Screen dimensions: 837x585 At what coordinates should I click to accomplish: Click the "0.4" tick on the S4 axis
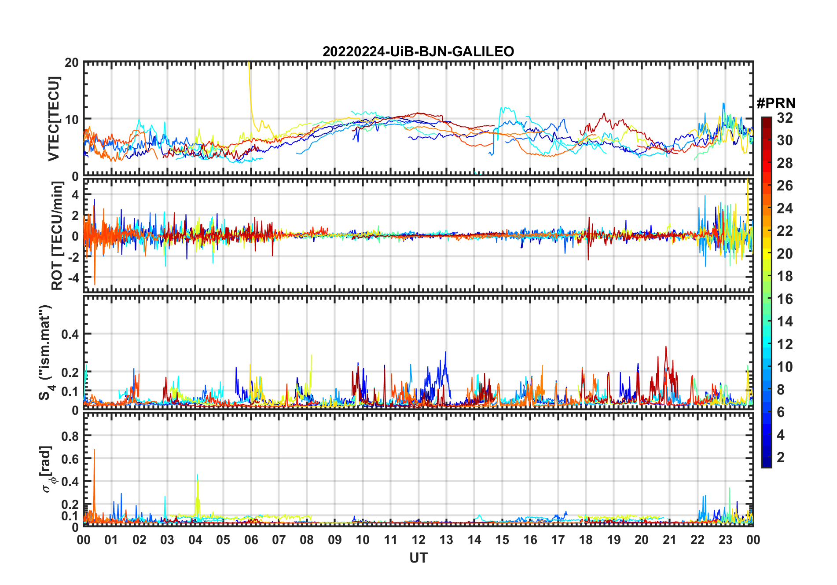tap(70, 334)
